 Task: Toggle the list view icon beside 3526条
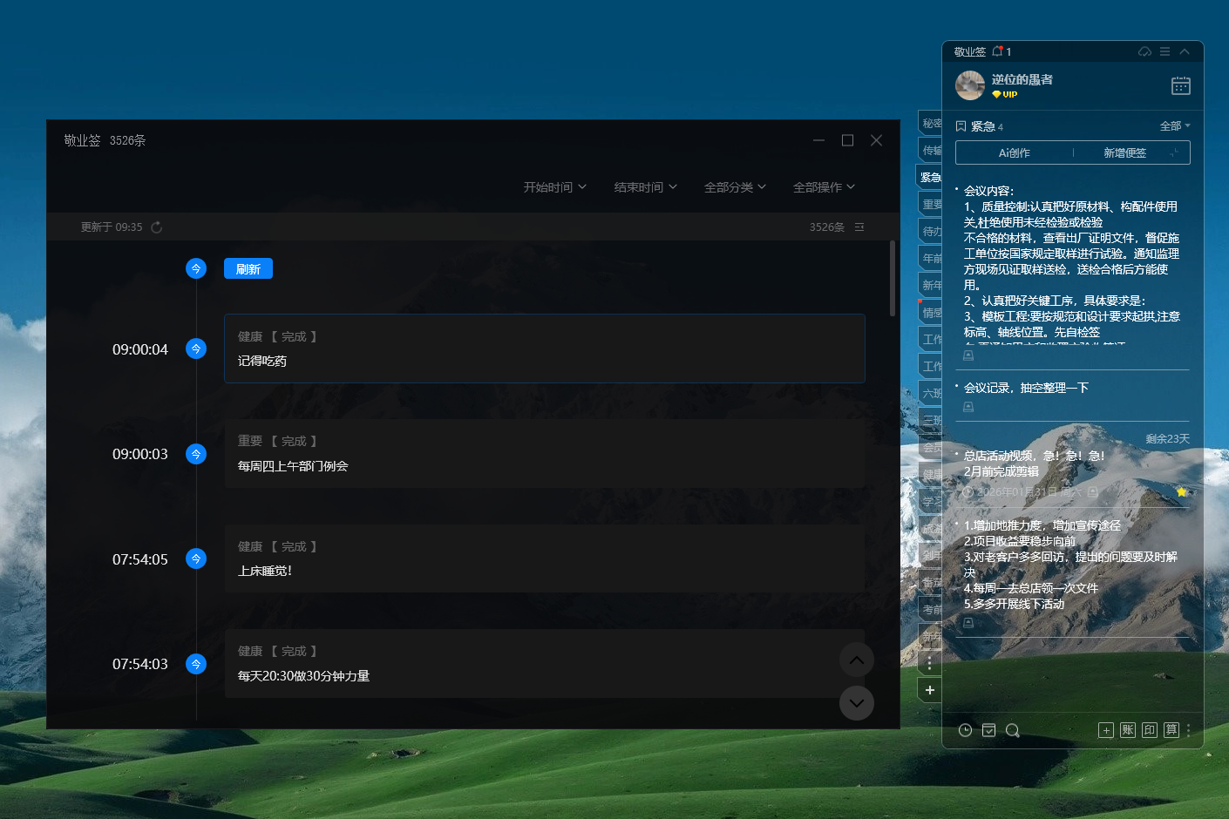point(859,227)
